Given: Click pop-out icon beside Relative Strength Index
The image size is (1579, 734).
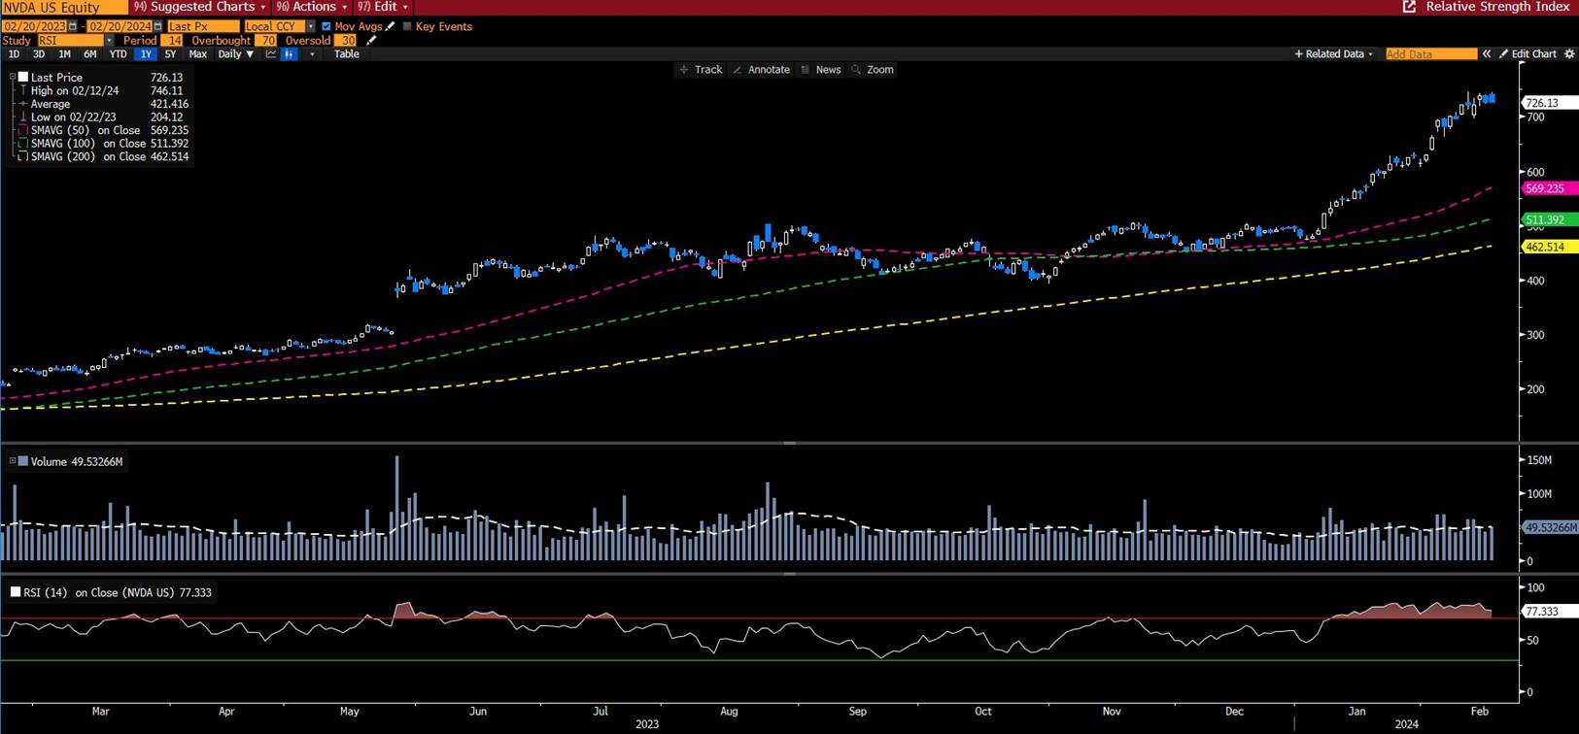Looking at the screenshot, I should pyautogui.click(x=1409, y=7).
